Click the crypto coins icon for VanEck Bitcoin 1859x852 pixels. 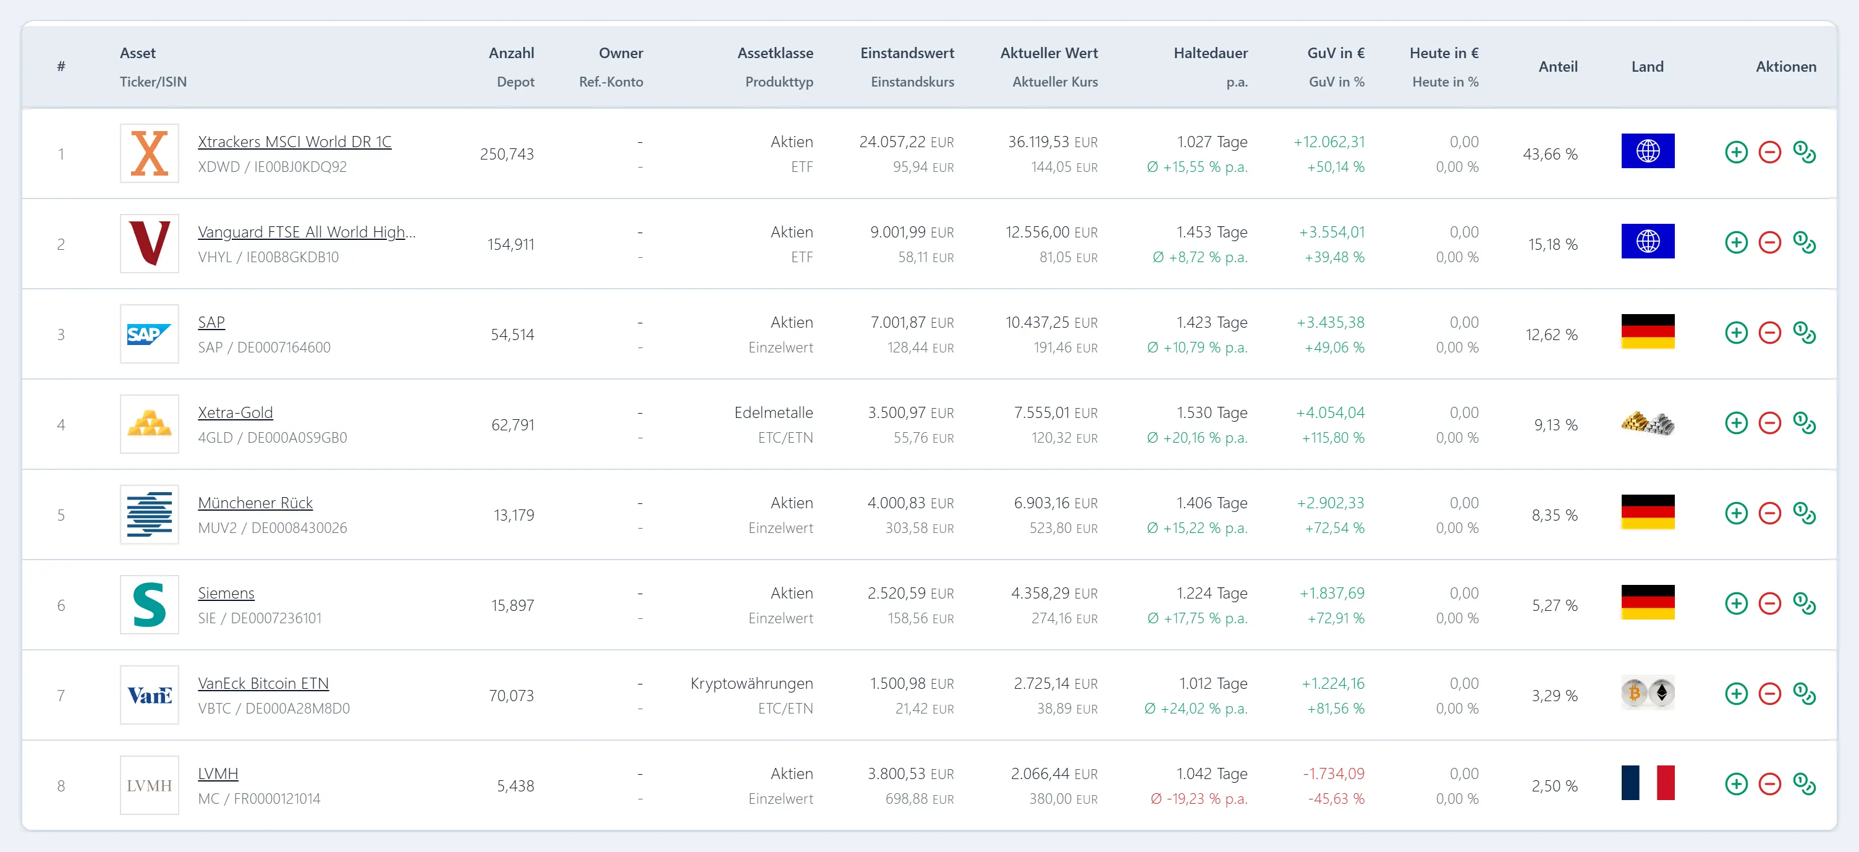pyautogui.click(x=1648, y=693)
